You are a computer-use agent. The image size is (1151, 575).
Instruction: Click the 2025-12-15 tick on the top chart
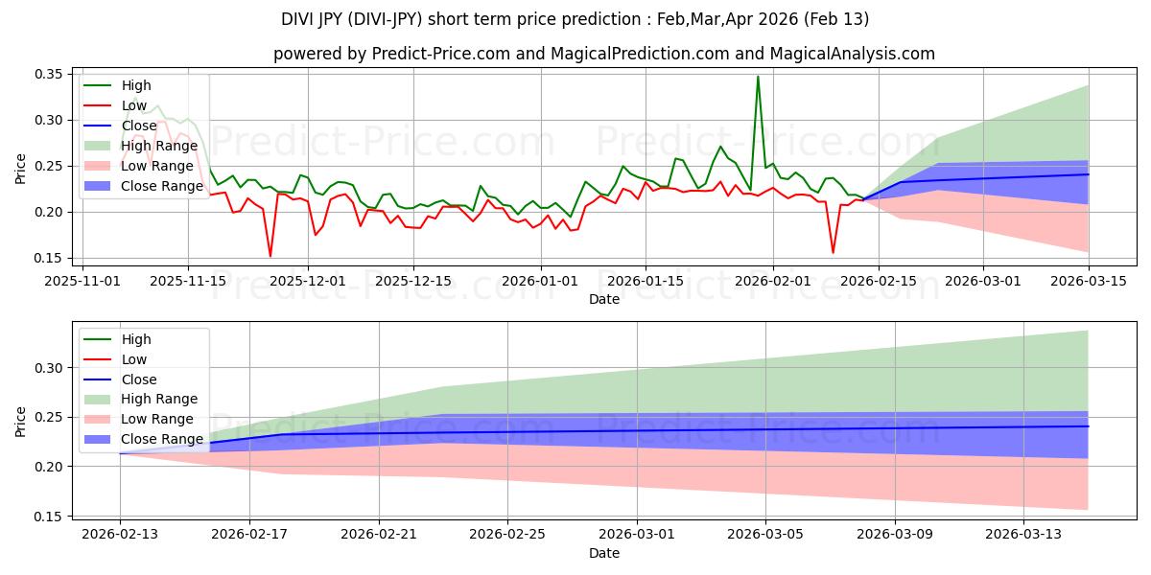(413, 281)
